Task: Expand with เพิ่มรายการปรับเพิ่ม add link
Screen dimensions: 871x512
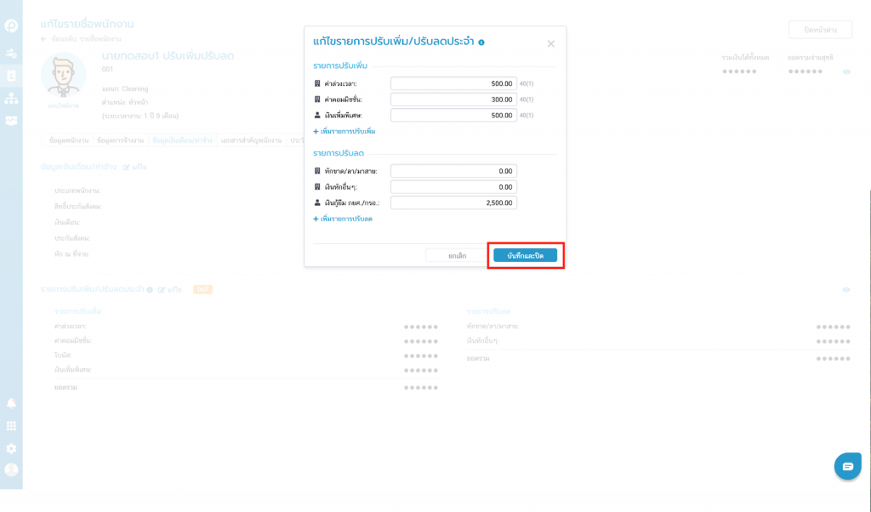Action: click(344, 132)
